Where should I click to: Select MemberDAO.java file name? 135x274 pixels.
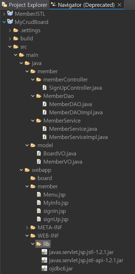pos(71,104)
